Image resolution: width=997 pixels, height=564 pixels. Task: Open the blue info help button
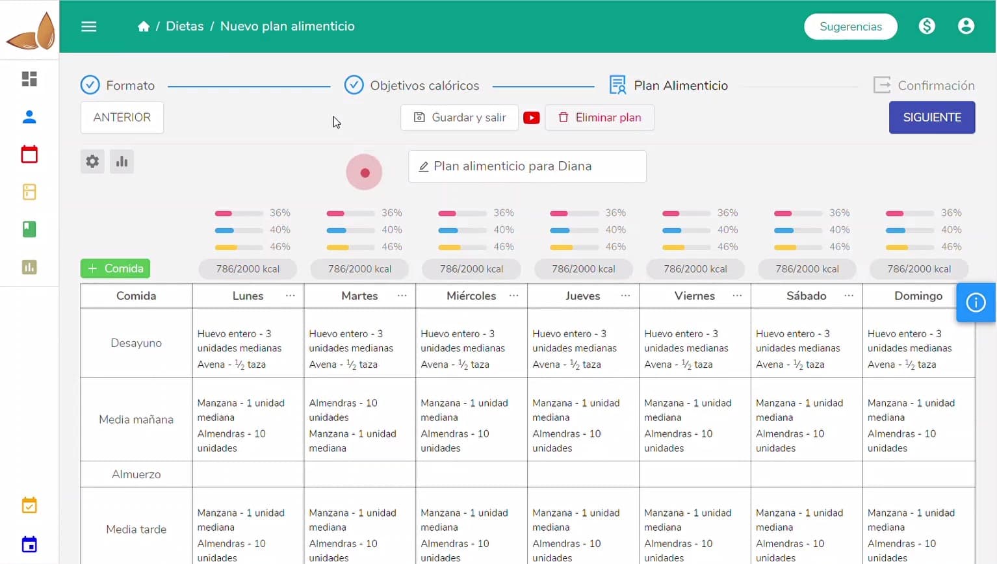pyautogui.click(x=976, y=302)
